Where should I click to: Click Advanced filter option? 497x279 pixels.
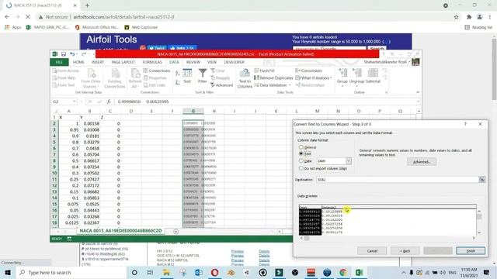(221, 85)
